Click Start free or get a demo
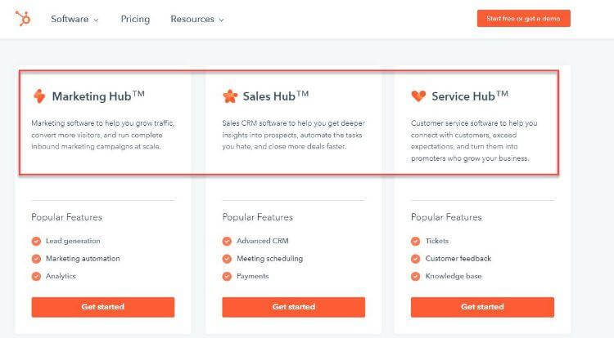Viewport: 614px width, 338px height. [523, 19]
